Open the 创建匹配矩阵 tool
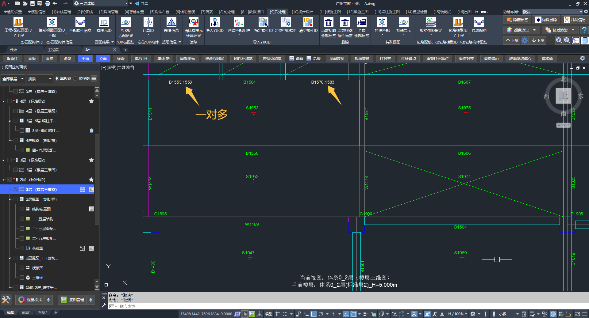 coord(239,22)
